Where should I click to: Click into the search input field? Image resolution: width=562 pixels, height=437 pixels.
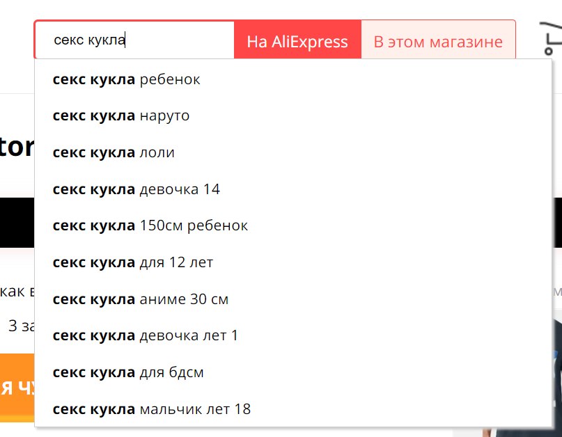coord(135,40)
